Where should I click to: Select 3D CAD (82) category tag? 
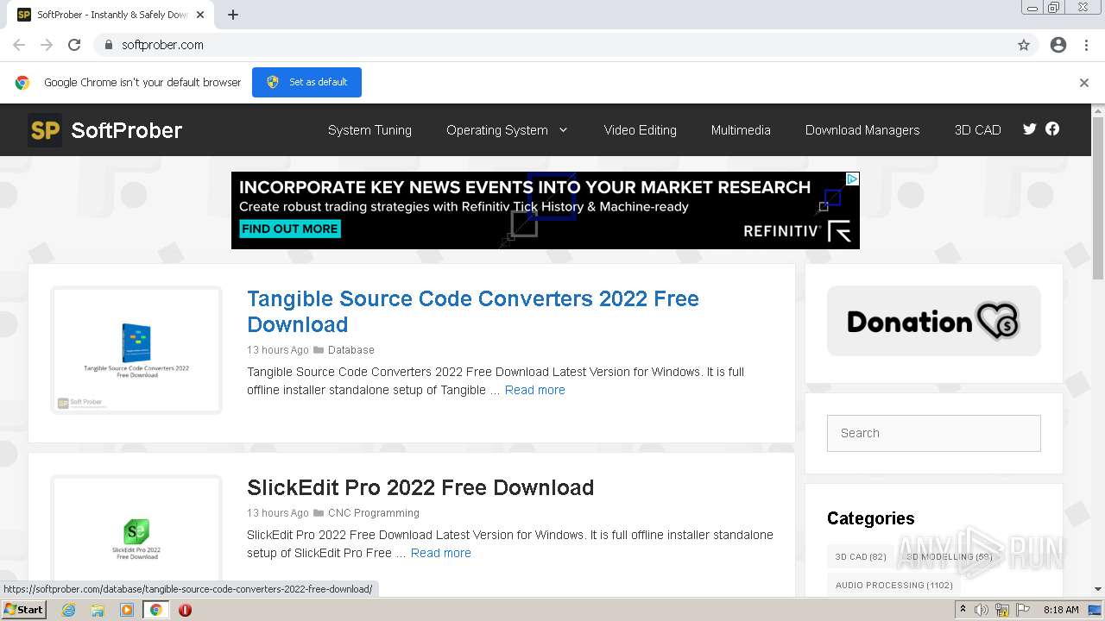point(861,557)
